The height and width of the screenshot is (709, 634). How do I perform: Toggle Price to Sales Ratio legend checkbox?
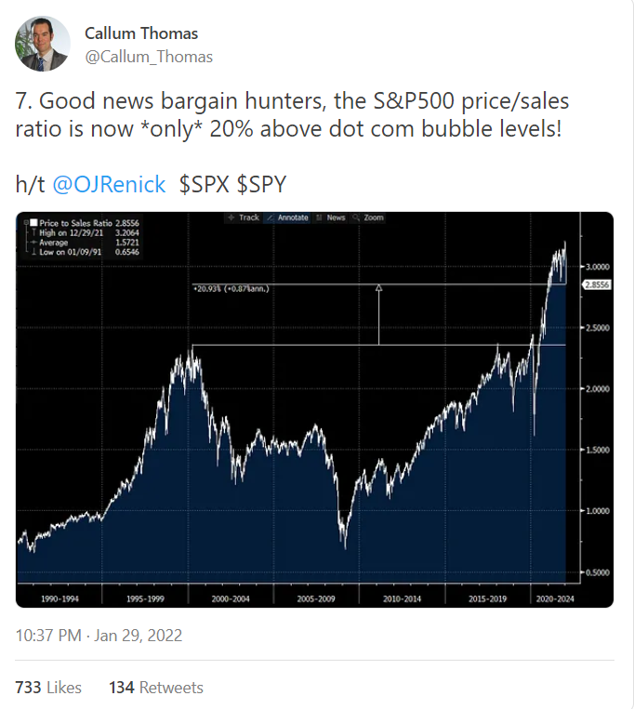(33, 224)
